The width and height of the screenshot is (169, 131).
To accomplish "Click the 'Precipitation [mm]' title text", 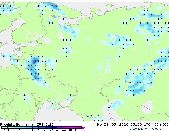I will (17, 125).
